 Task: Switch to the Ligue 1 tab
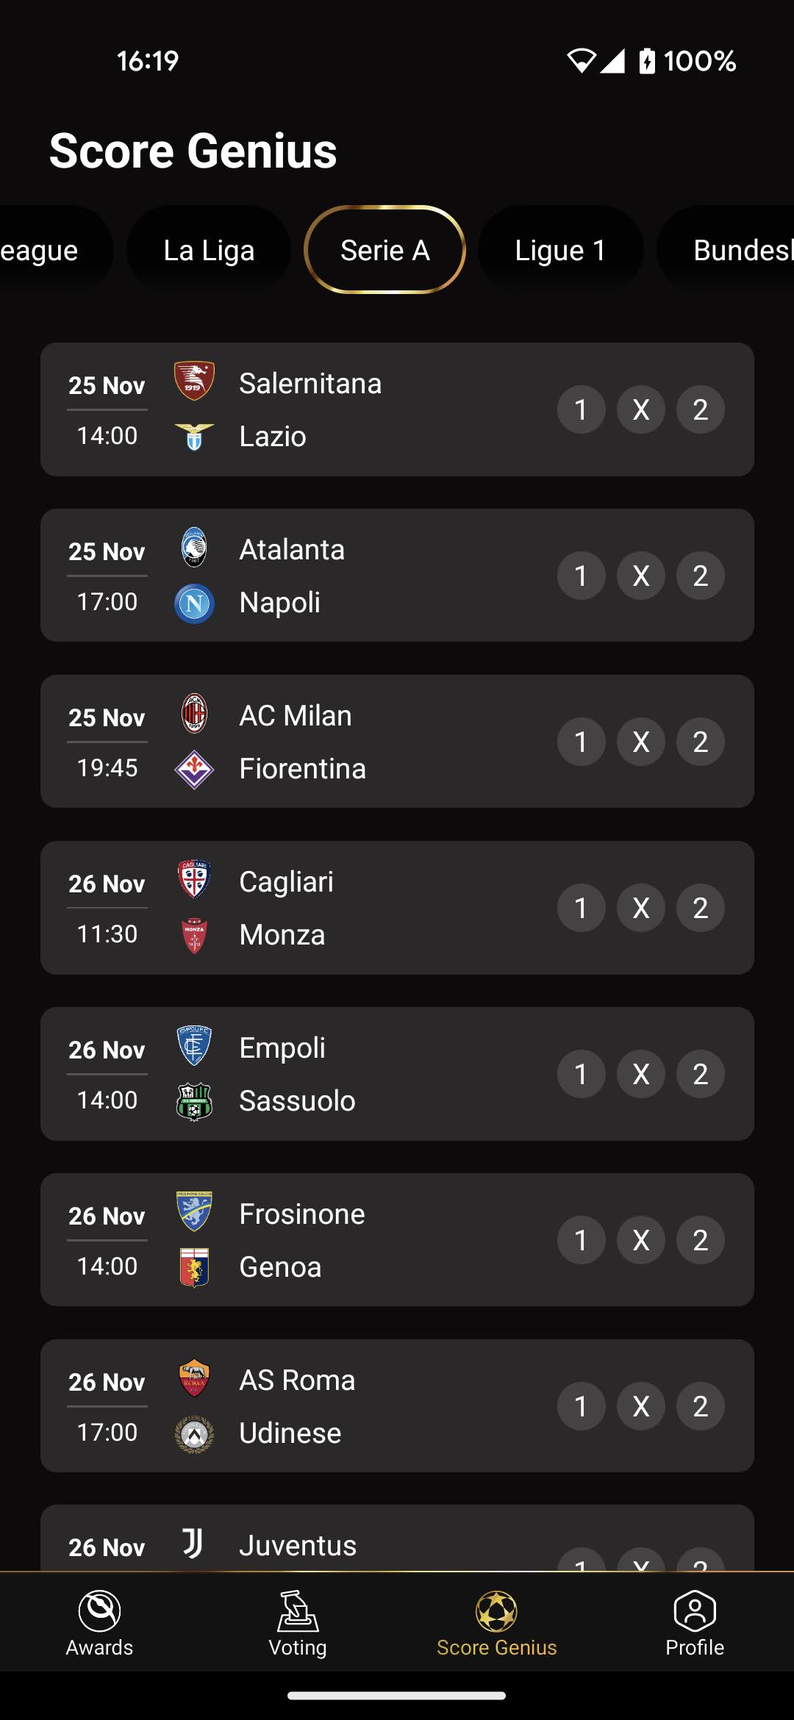point(560,250)
